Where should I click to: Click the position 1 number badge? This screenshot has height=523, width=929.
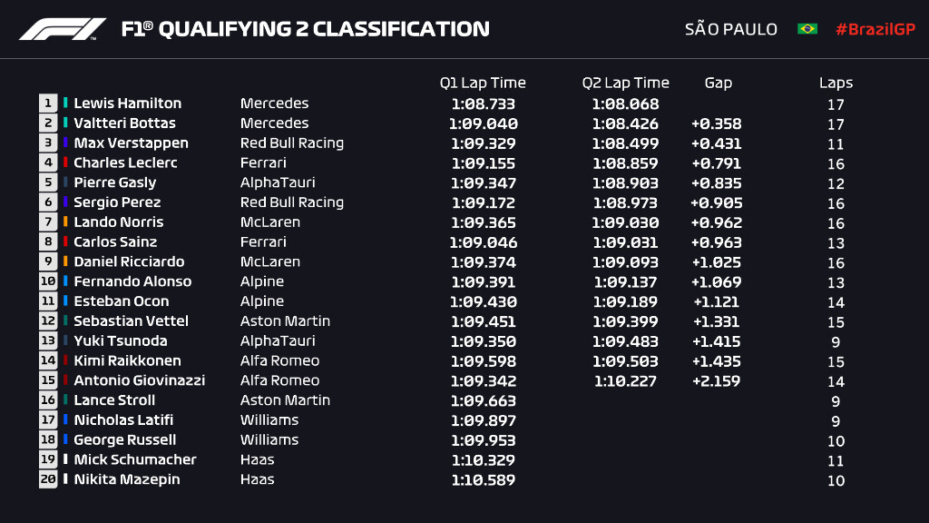click(47, 104)
